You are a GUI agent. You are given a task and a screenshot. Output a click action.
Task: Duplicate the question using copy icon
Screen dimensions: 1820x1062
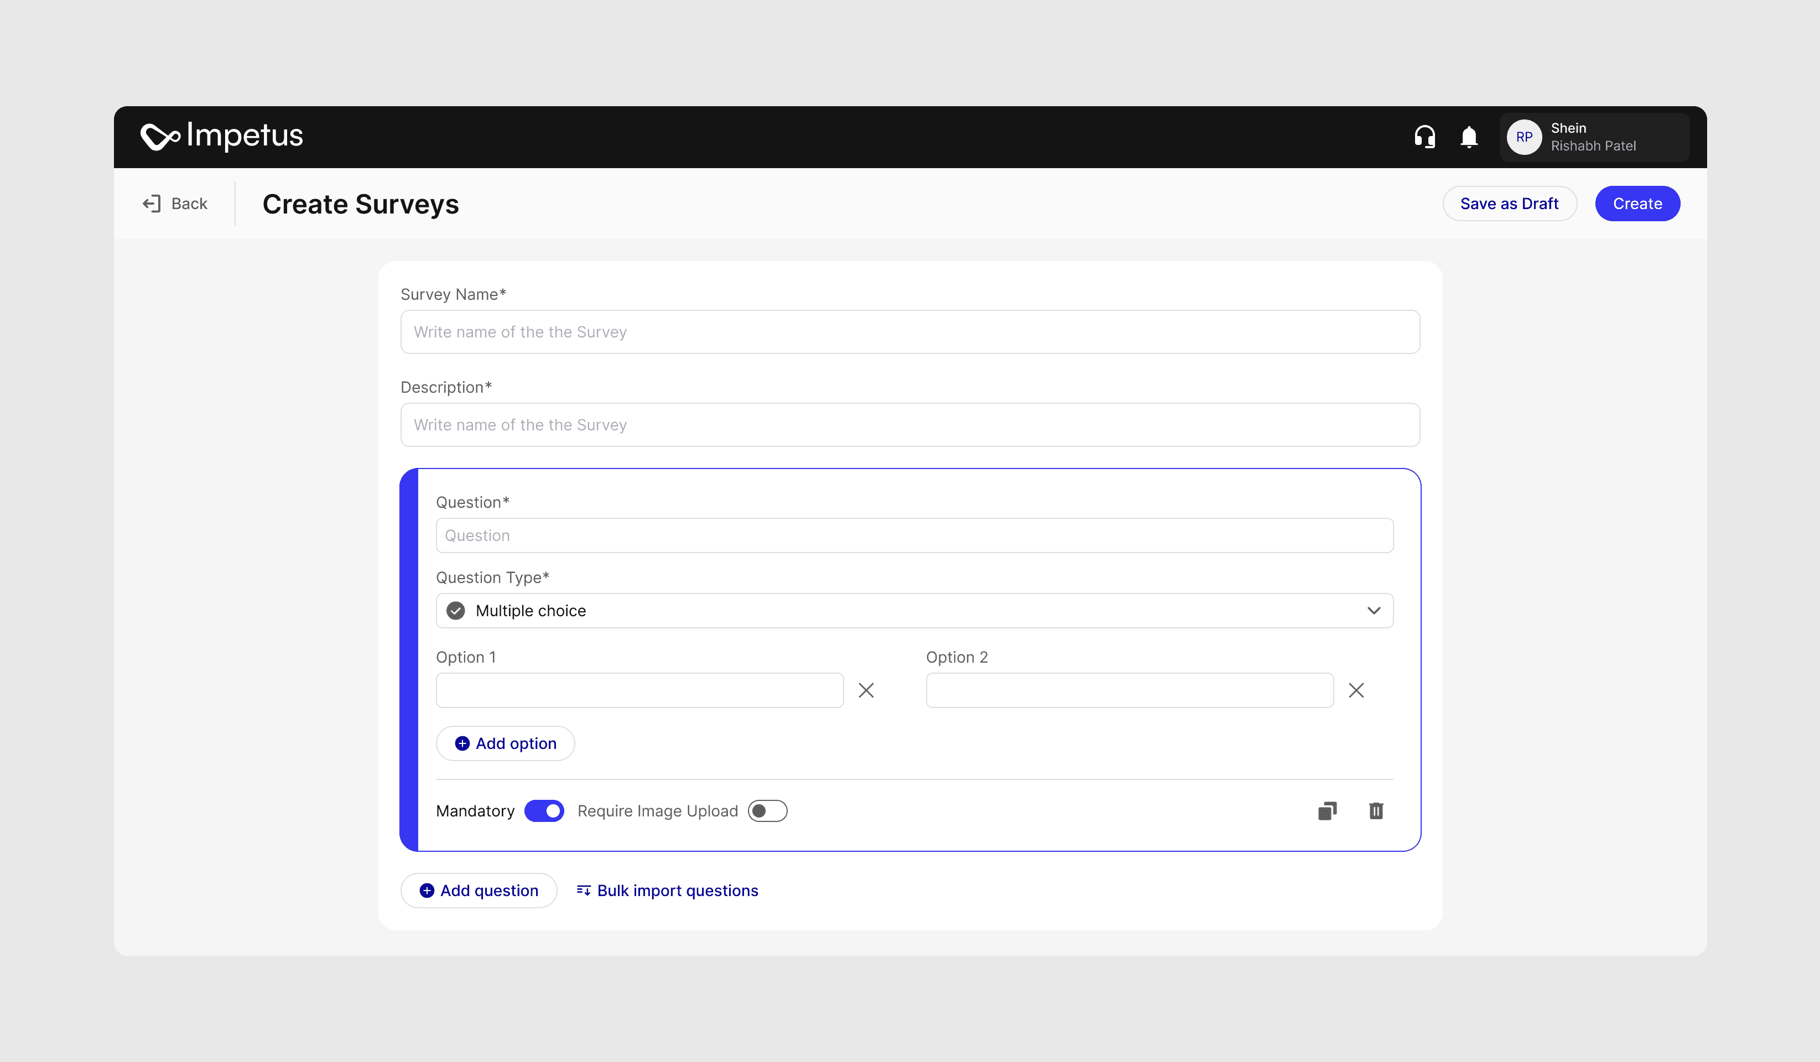coord(1327,811)
